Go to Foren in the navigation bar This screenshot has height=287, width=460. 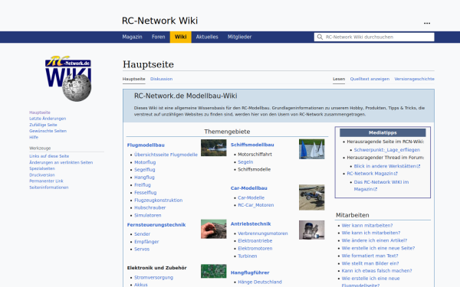pyautogui.click(x=159, y=37)
